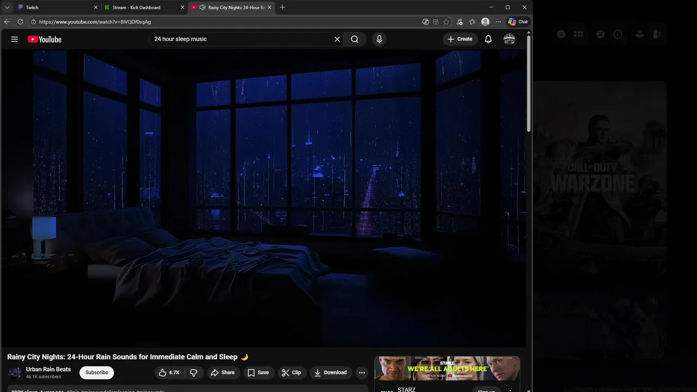The width and height of the screenshot is (697, 392).
Task: Open the YouTube guide hamburger menu
Action: 15,39
